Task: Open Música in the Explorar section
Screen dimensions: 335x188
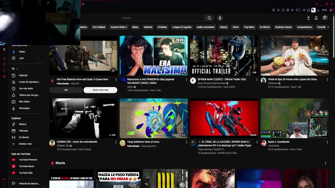Action: pyautogui.click(x=23, y=124)
